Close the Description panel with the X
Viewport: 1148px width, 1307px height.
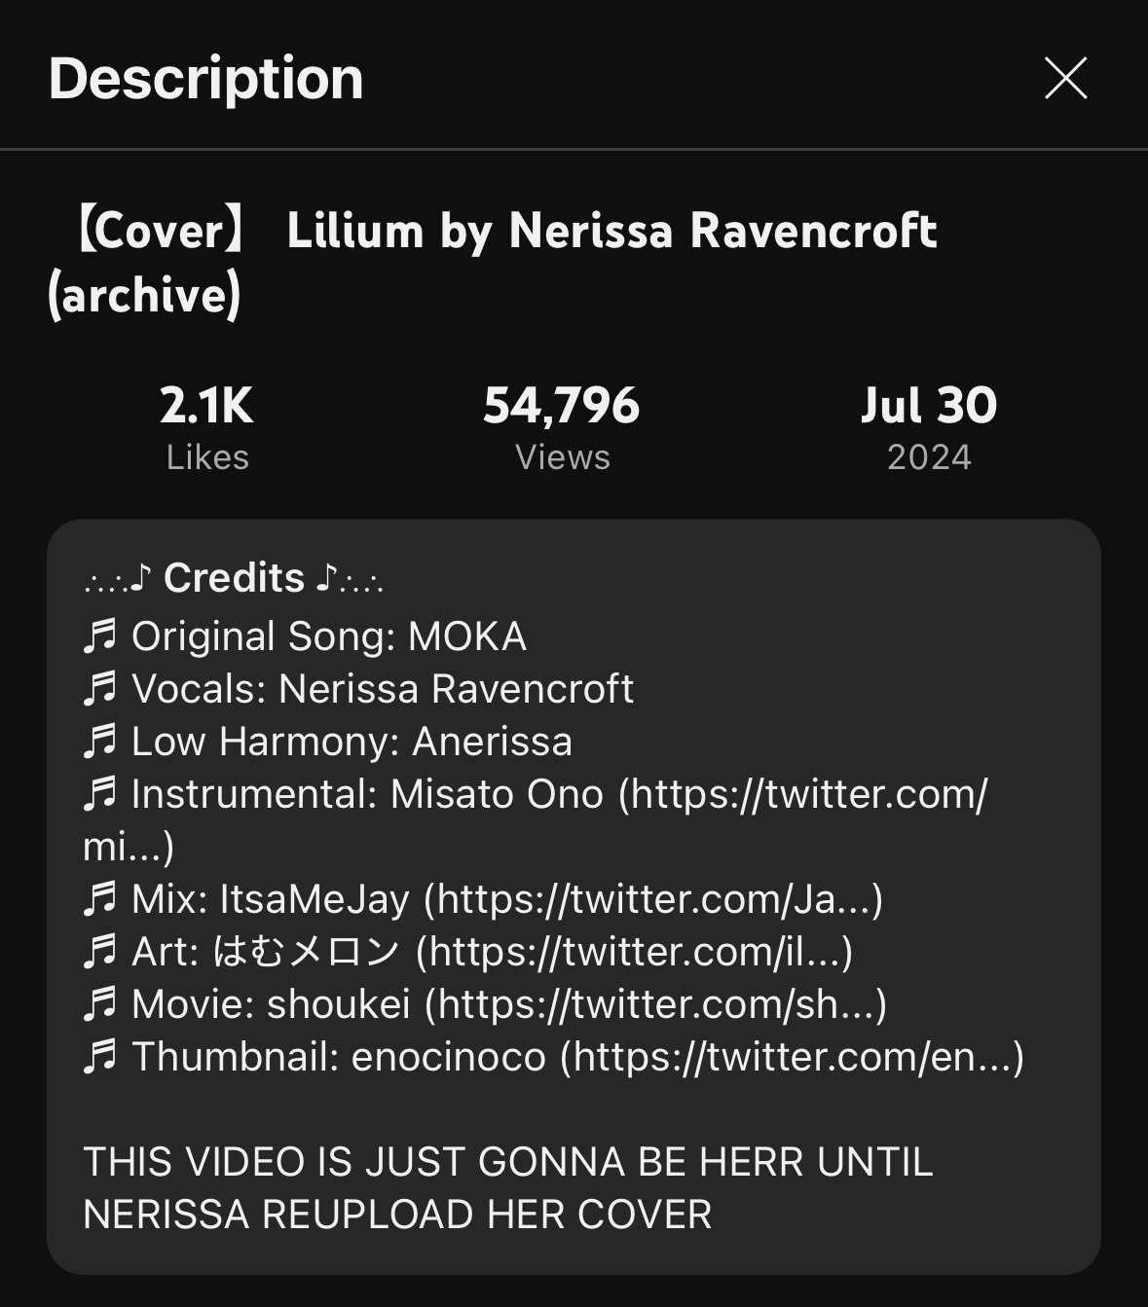point(1065,78)
